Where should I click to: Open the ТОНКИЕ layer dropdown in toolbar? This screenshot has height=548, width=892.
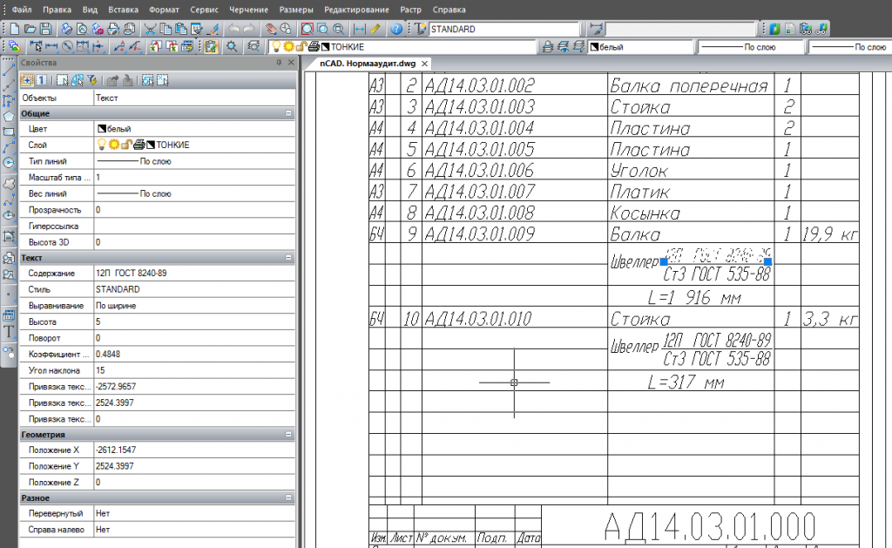pos(402,47)
